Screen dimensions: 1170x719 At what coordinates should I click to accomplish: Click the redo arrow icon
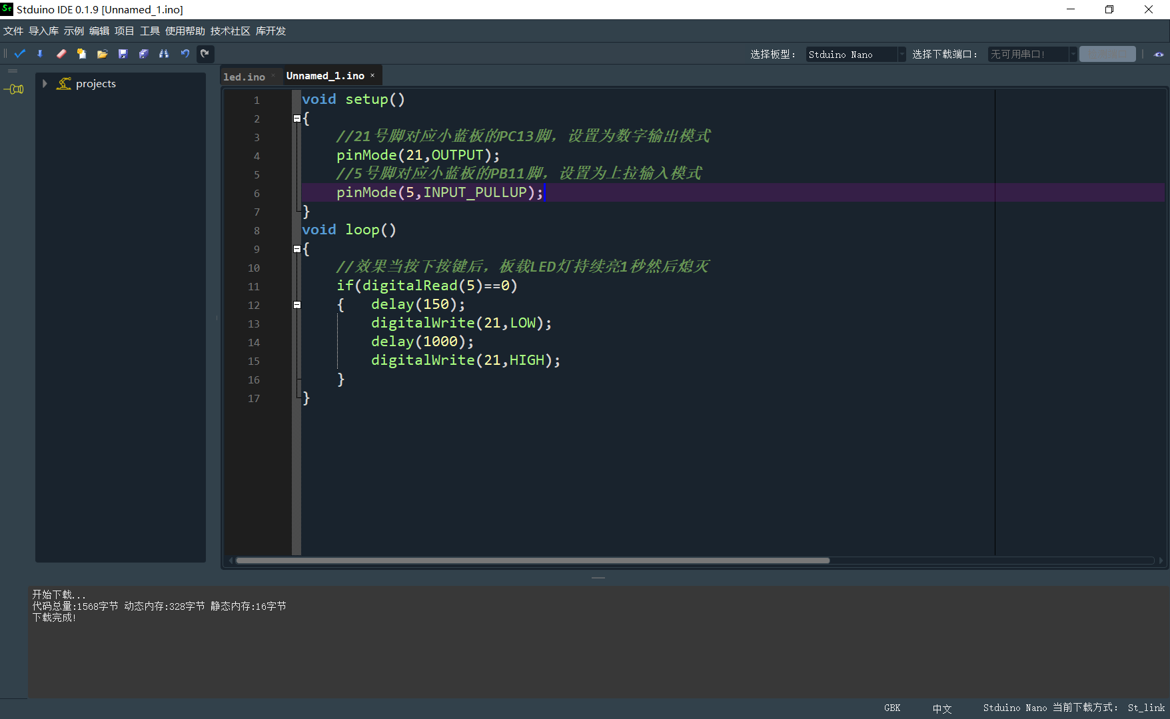coord(205,54)
